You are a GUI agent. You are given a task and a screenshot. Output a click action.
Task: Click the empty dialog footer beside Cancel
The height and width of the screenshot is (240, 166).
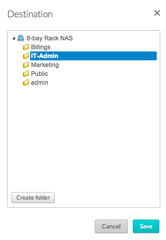pyautogui.click(x=50, y=226)
